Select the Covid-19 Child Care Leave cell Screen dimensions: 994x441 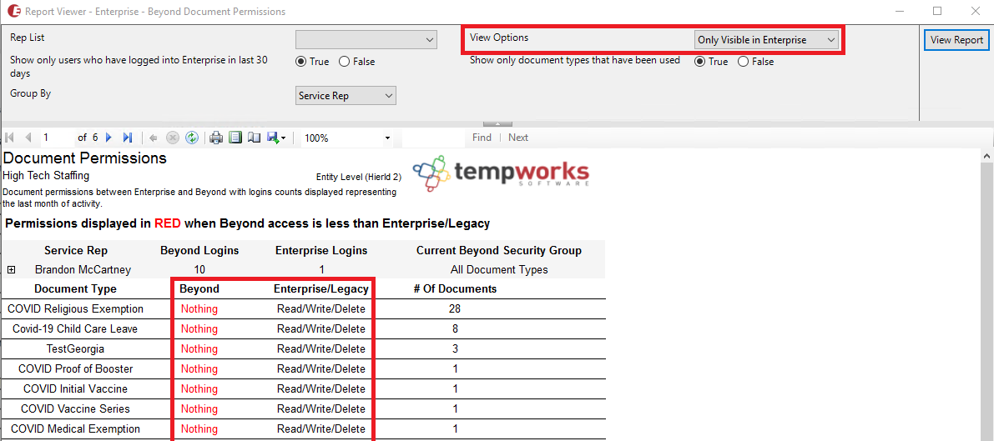75,328
